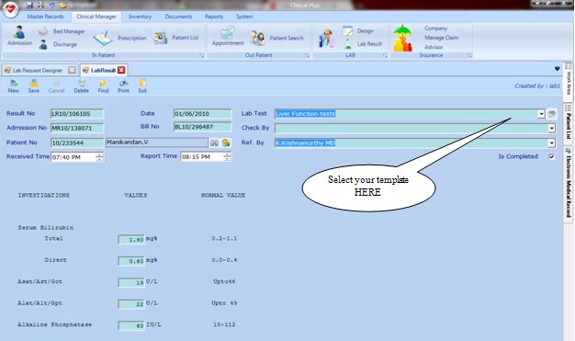575x341 pixels.
Task: Click the Bill No field
Action: click(202, 127)
